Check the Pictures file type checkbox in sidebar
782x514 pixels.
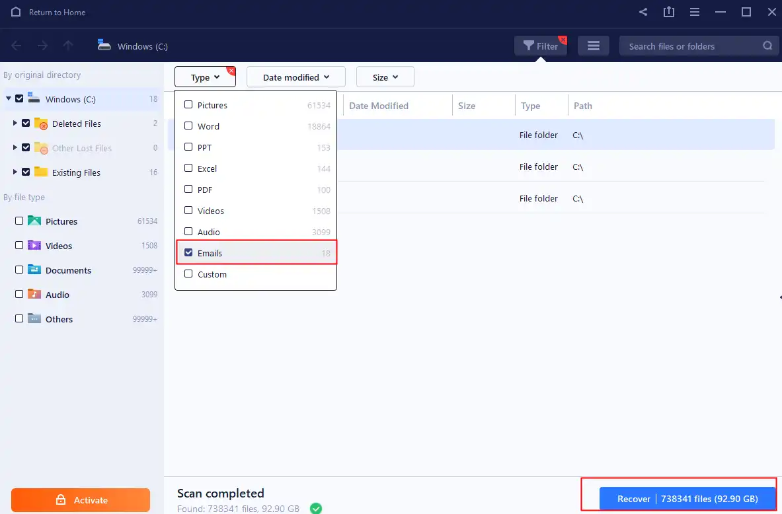click(x=19, y=221)
